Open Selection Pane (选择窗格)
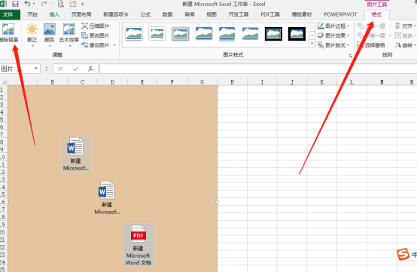Image resolution: width=417 pixels, height=272 pixels. coord(371,45)
